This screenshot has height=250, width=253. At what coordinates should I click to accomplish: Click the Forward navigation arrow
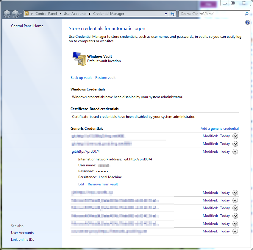[15, 14]
